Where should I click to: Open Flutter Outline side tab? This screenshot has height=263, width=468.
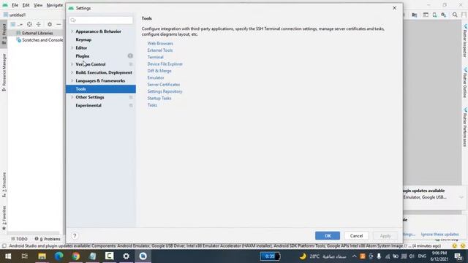[x=465, y=83]
